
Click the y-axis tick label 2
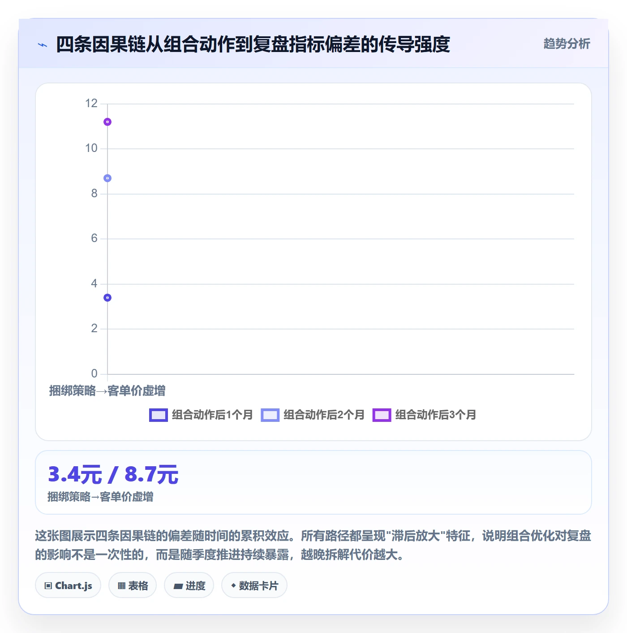point(94,329)
